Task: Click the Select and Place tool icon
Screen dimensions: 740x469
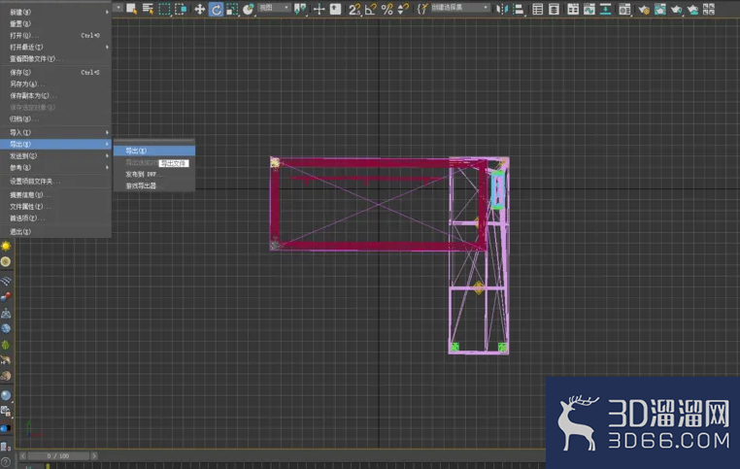Action: (249, 9)
